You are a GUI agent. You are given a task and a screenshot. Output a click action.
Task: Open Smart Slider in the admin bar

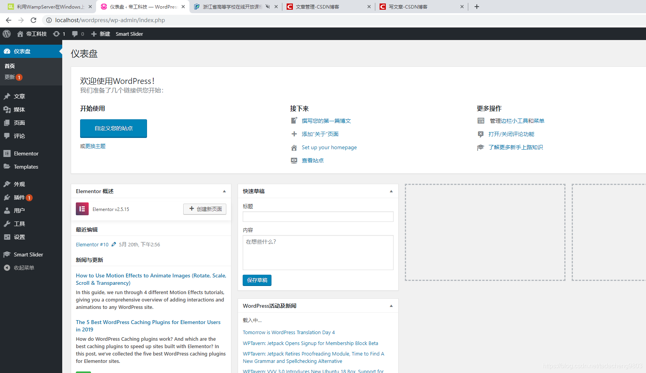tap(129, 34)
